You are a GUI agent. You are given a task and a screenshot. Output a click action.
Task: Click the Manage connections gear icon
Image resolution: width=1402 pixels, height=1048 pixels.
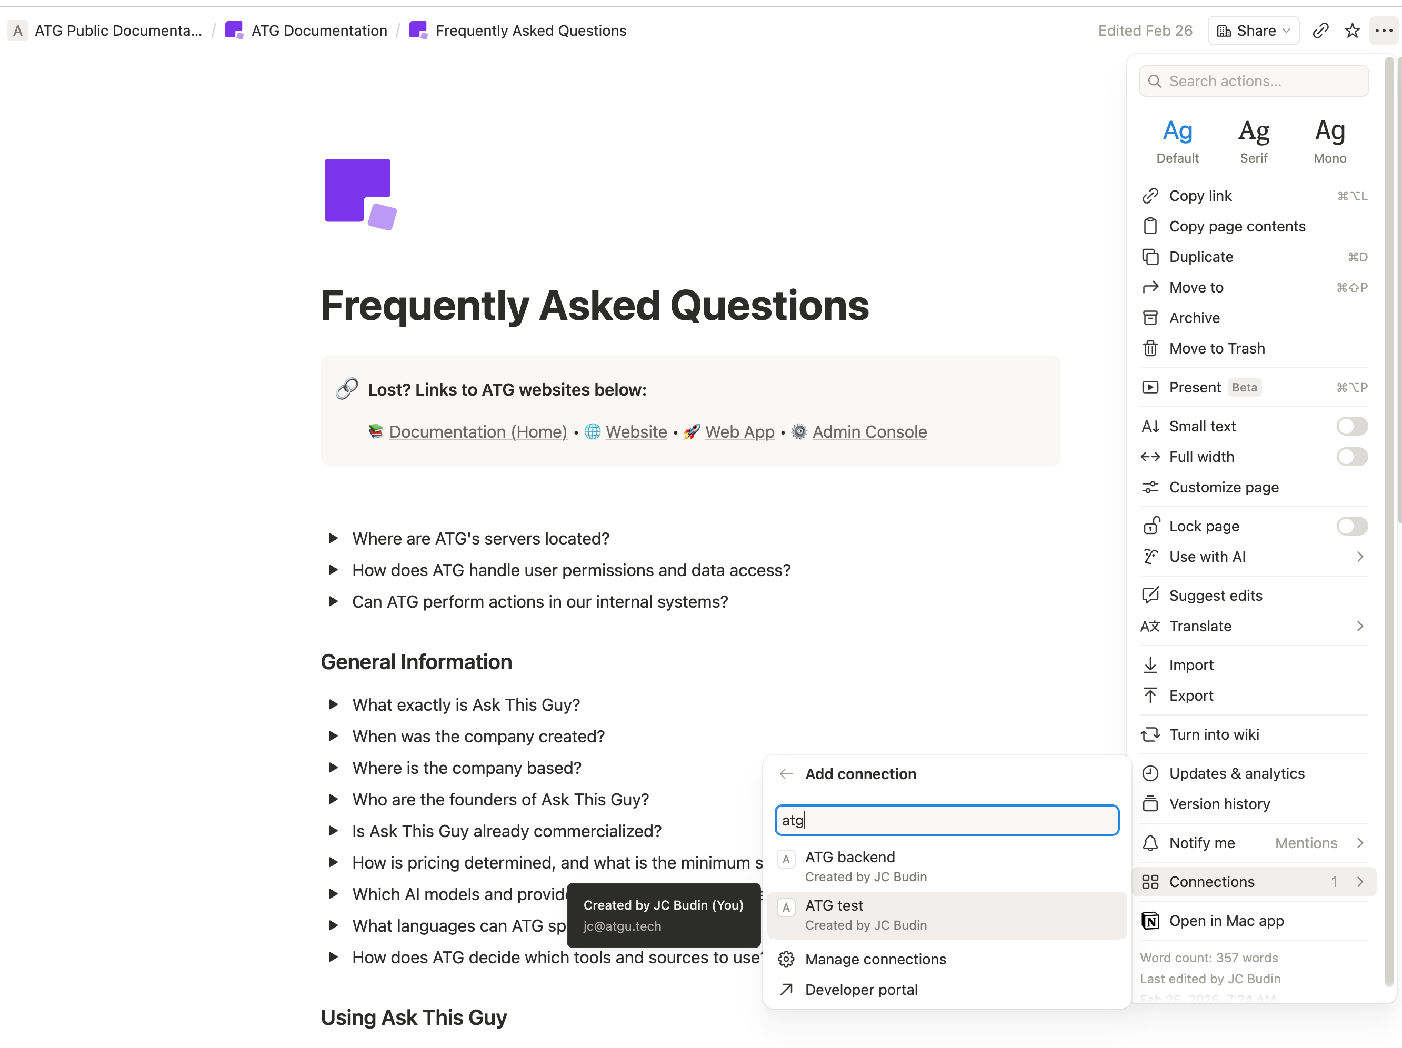click(786, 959)
